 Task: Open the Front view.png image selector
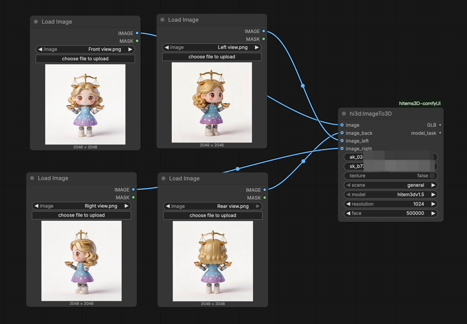[85, 49]
